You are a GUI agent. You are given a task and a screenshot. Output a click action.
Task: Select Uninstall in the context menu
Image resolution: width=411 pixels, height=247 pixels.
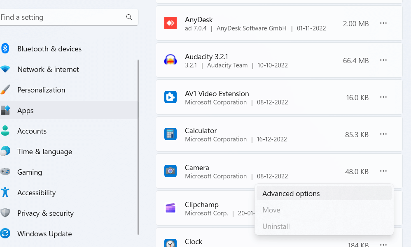pos(324,226)
